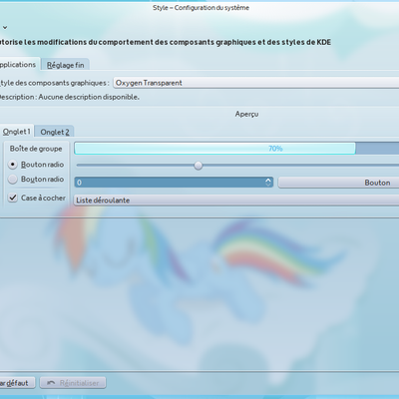The width and height of the screenshot is (399, 399).
Task: Click the spin box up/down arrows
Action: [x=268, y=183]
